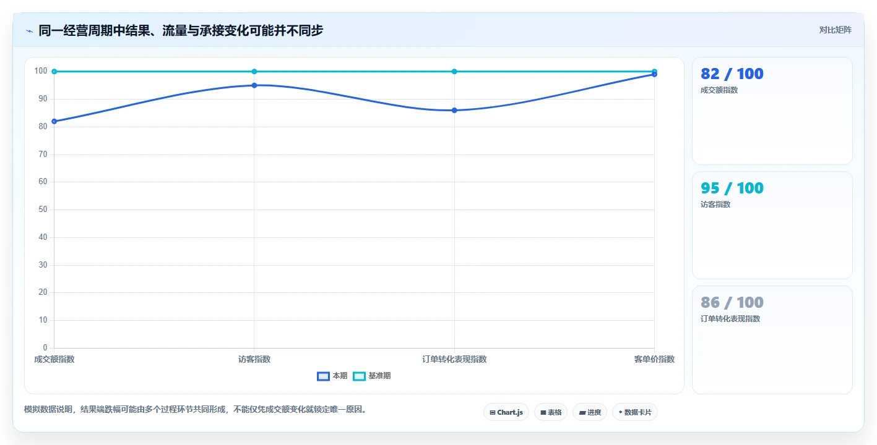Click the 本期 data point at 客单价指数
The width and height of the screenshot is (877, 445).
pyautogui.click(x=654, y=74)
